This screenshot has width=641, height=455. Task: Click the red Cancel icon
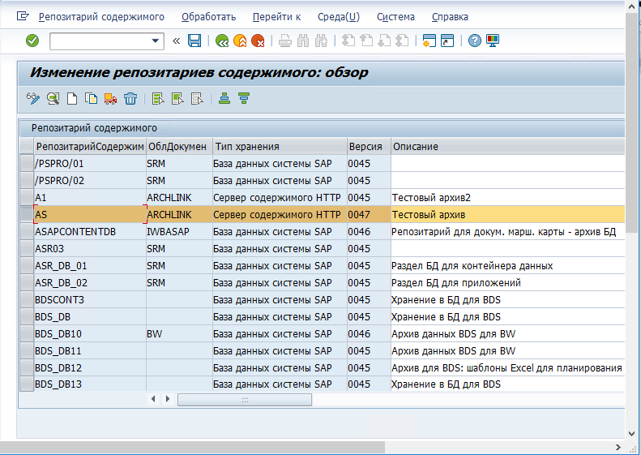257,41
